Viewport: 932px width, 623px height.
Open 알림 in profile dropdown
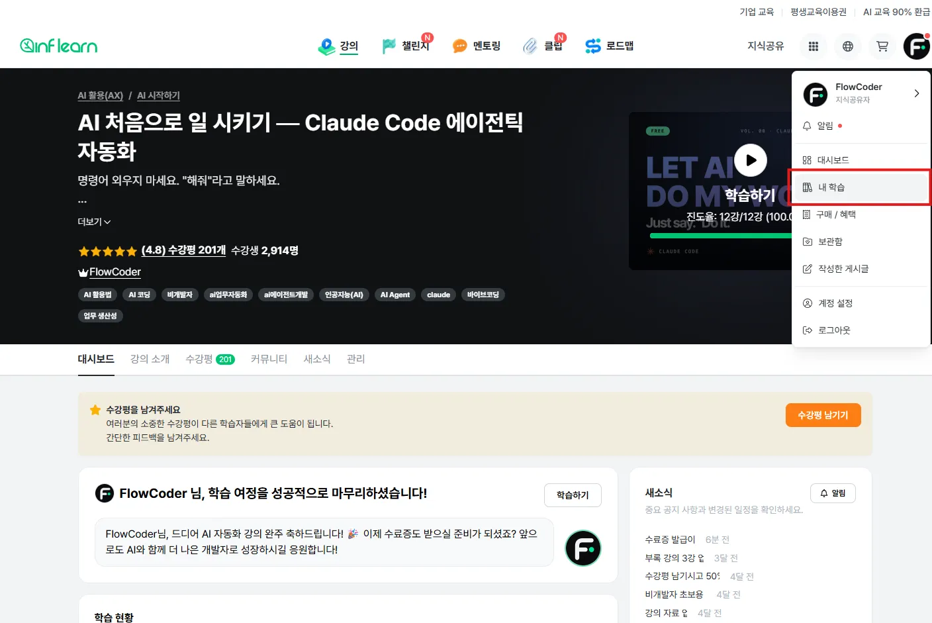(861, 126)
